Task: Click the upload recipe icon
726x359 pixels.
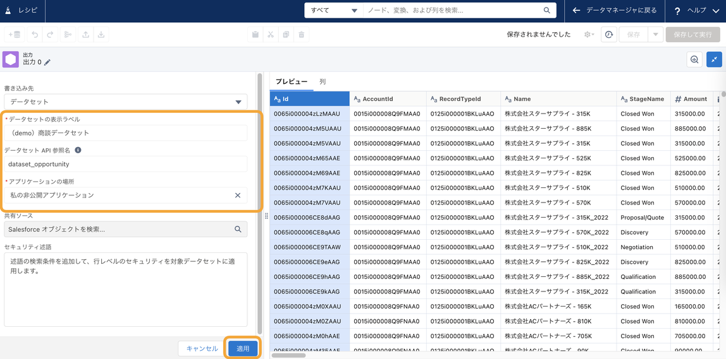Action: (85, 35)
